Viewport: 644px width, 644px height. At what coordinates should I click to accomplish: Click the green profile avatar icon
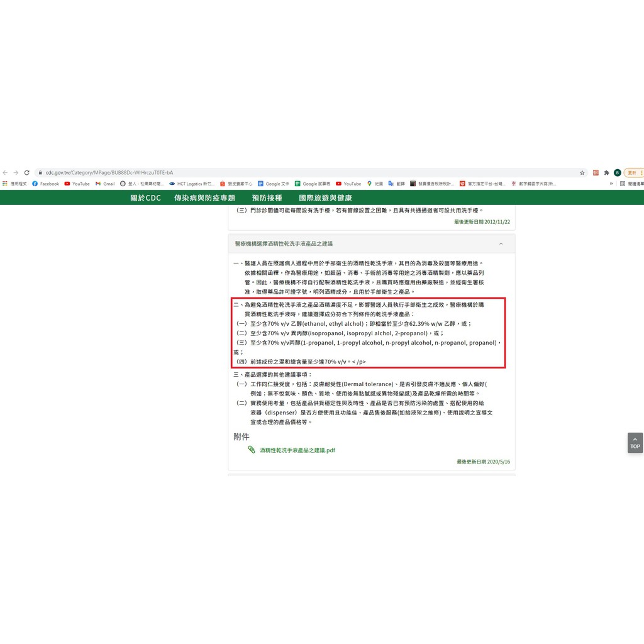[x=617, y=172]
